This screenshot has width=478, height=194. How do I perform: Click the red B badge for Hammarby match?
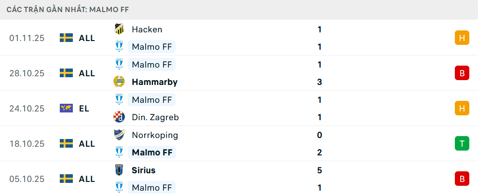point(462,73)
